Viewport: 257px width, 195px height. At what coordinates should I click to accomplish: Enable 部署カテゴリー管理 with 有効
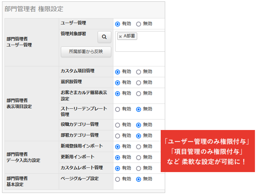pos(118,136)
